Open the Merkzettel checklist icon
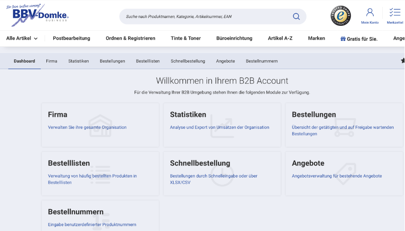405x231 pixels. click(x=395, y=12)
